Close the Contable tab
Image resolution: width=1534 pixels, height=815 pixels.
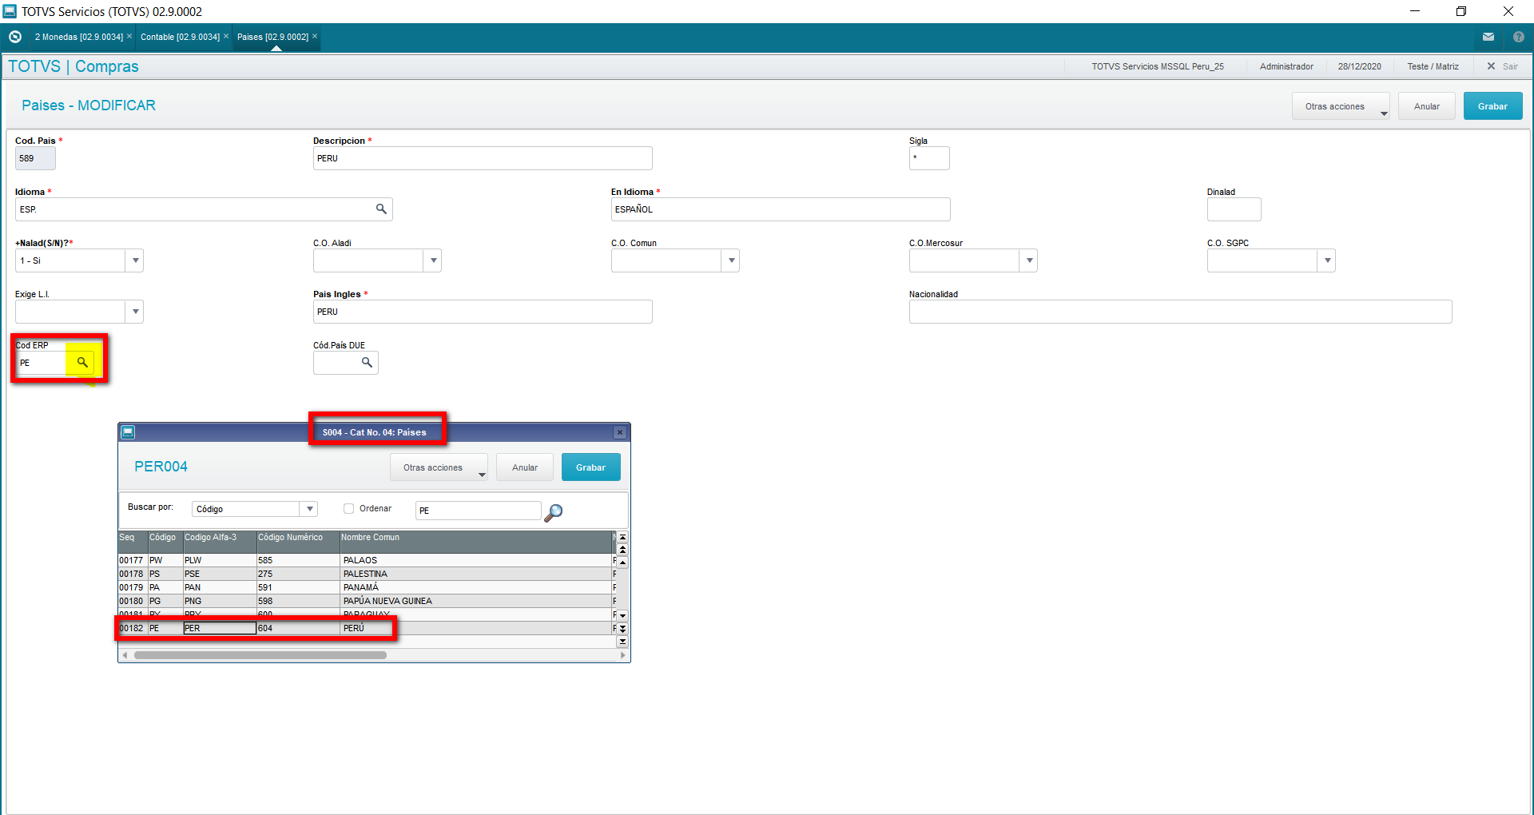(x=226, y=36)
